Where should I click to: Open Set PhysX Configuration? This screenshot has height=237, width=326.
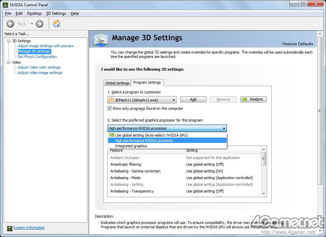[37, 57]
